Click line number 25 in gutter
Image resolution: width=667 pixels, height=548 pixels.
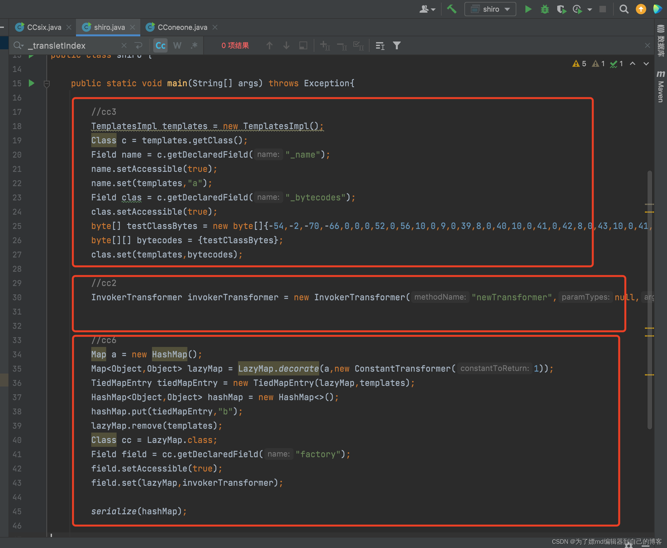tap(17, 226)
